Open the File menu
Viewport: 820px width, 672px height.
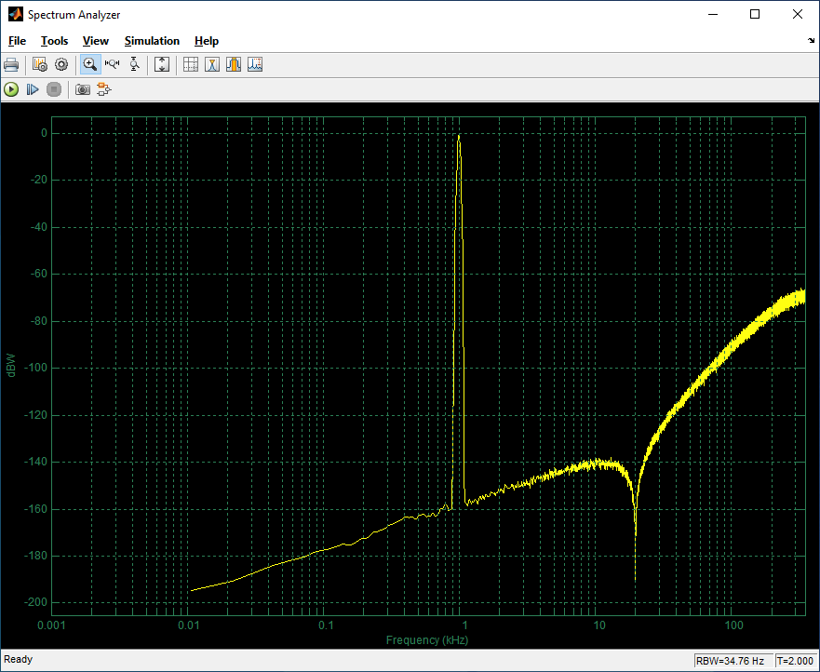click(17, 41)
